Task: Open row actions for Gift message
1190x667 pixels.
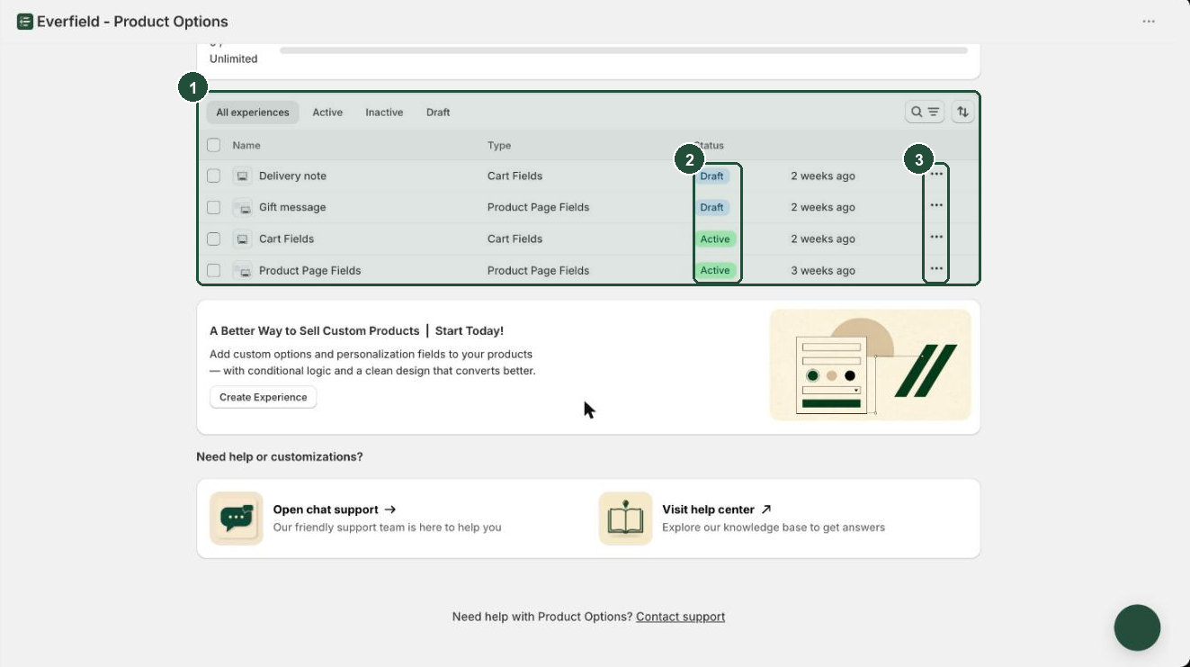Action: point(936,206)
